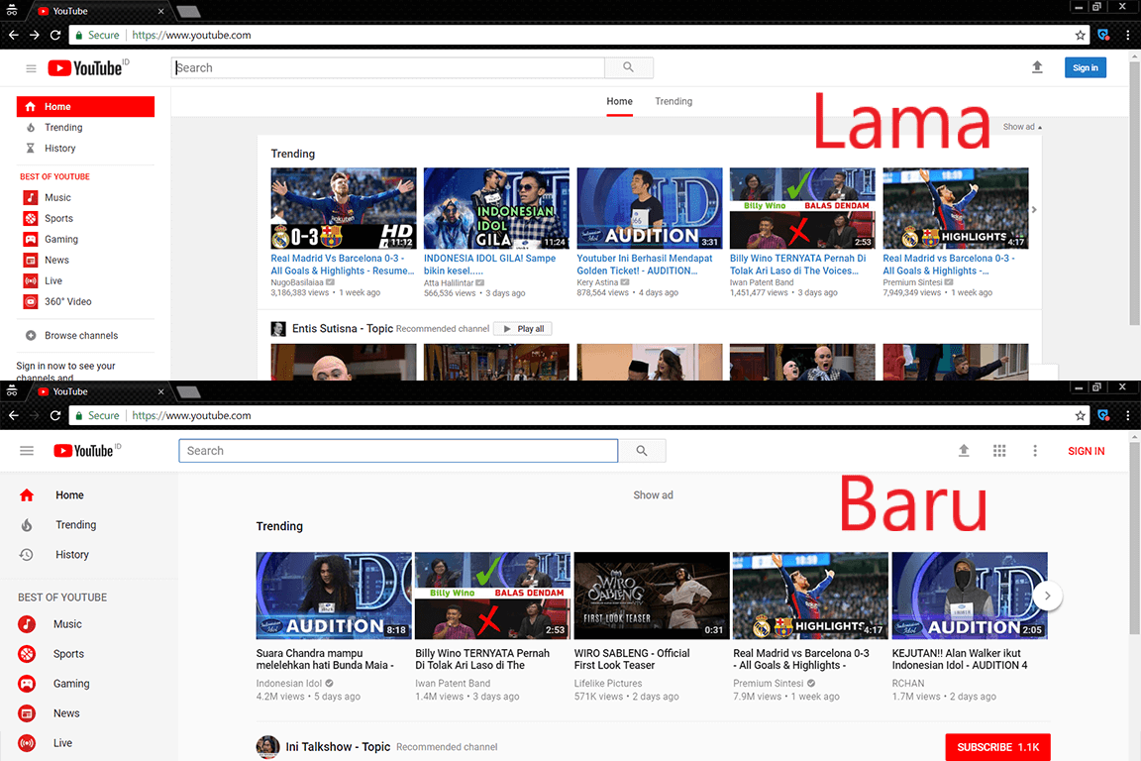Viewport: 1141px width, 761px height.
Task: Open Suara Chandra mampu melelehkan video title
Action: [325, 659]
